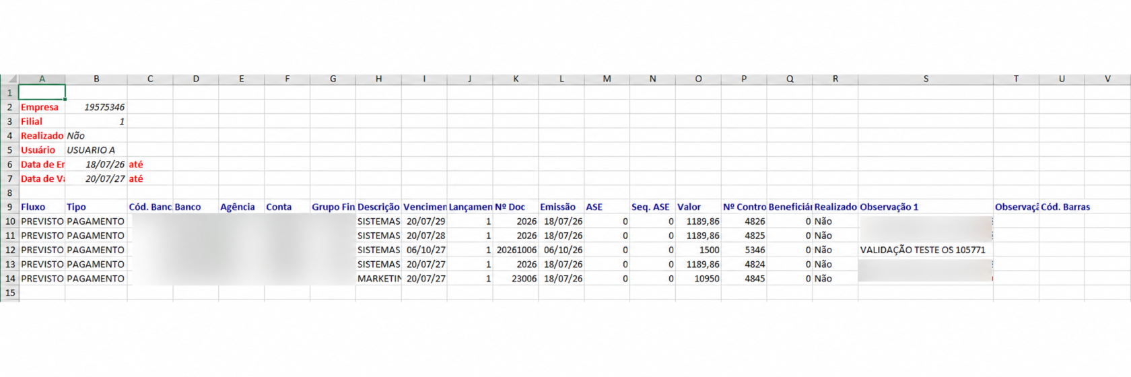Click the 'Conta' header cell
The image size is (1131, 377).
(x=287, y=207)
